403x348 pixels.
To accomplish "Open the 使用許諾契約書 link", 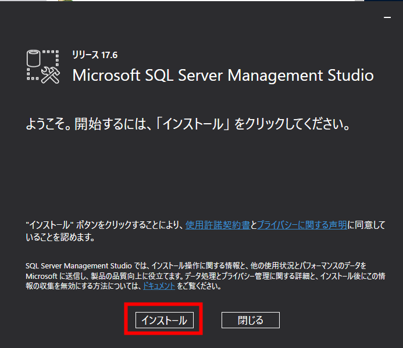I will (x=217, y=225).
